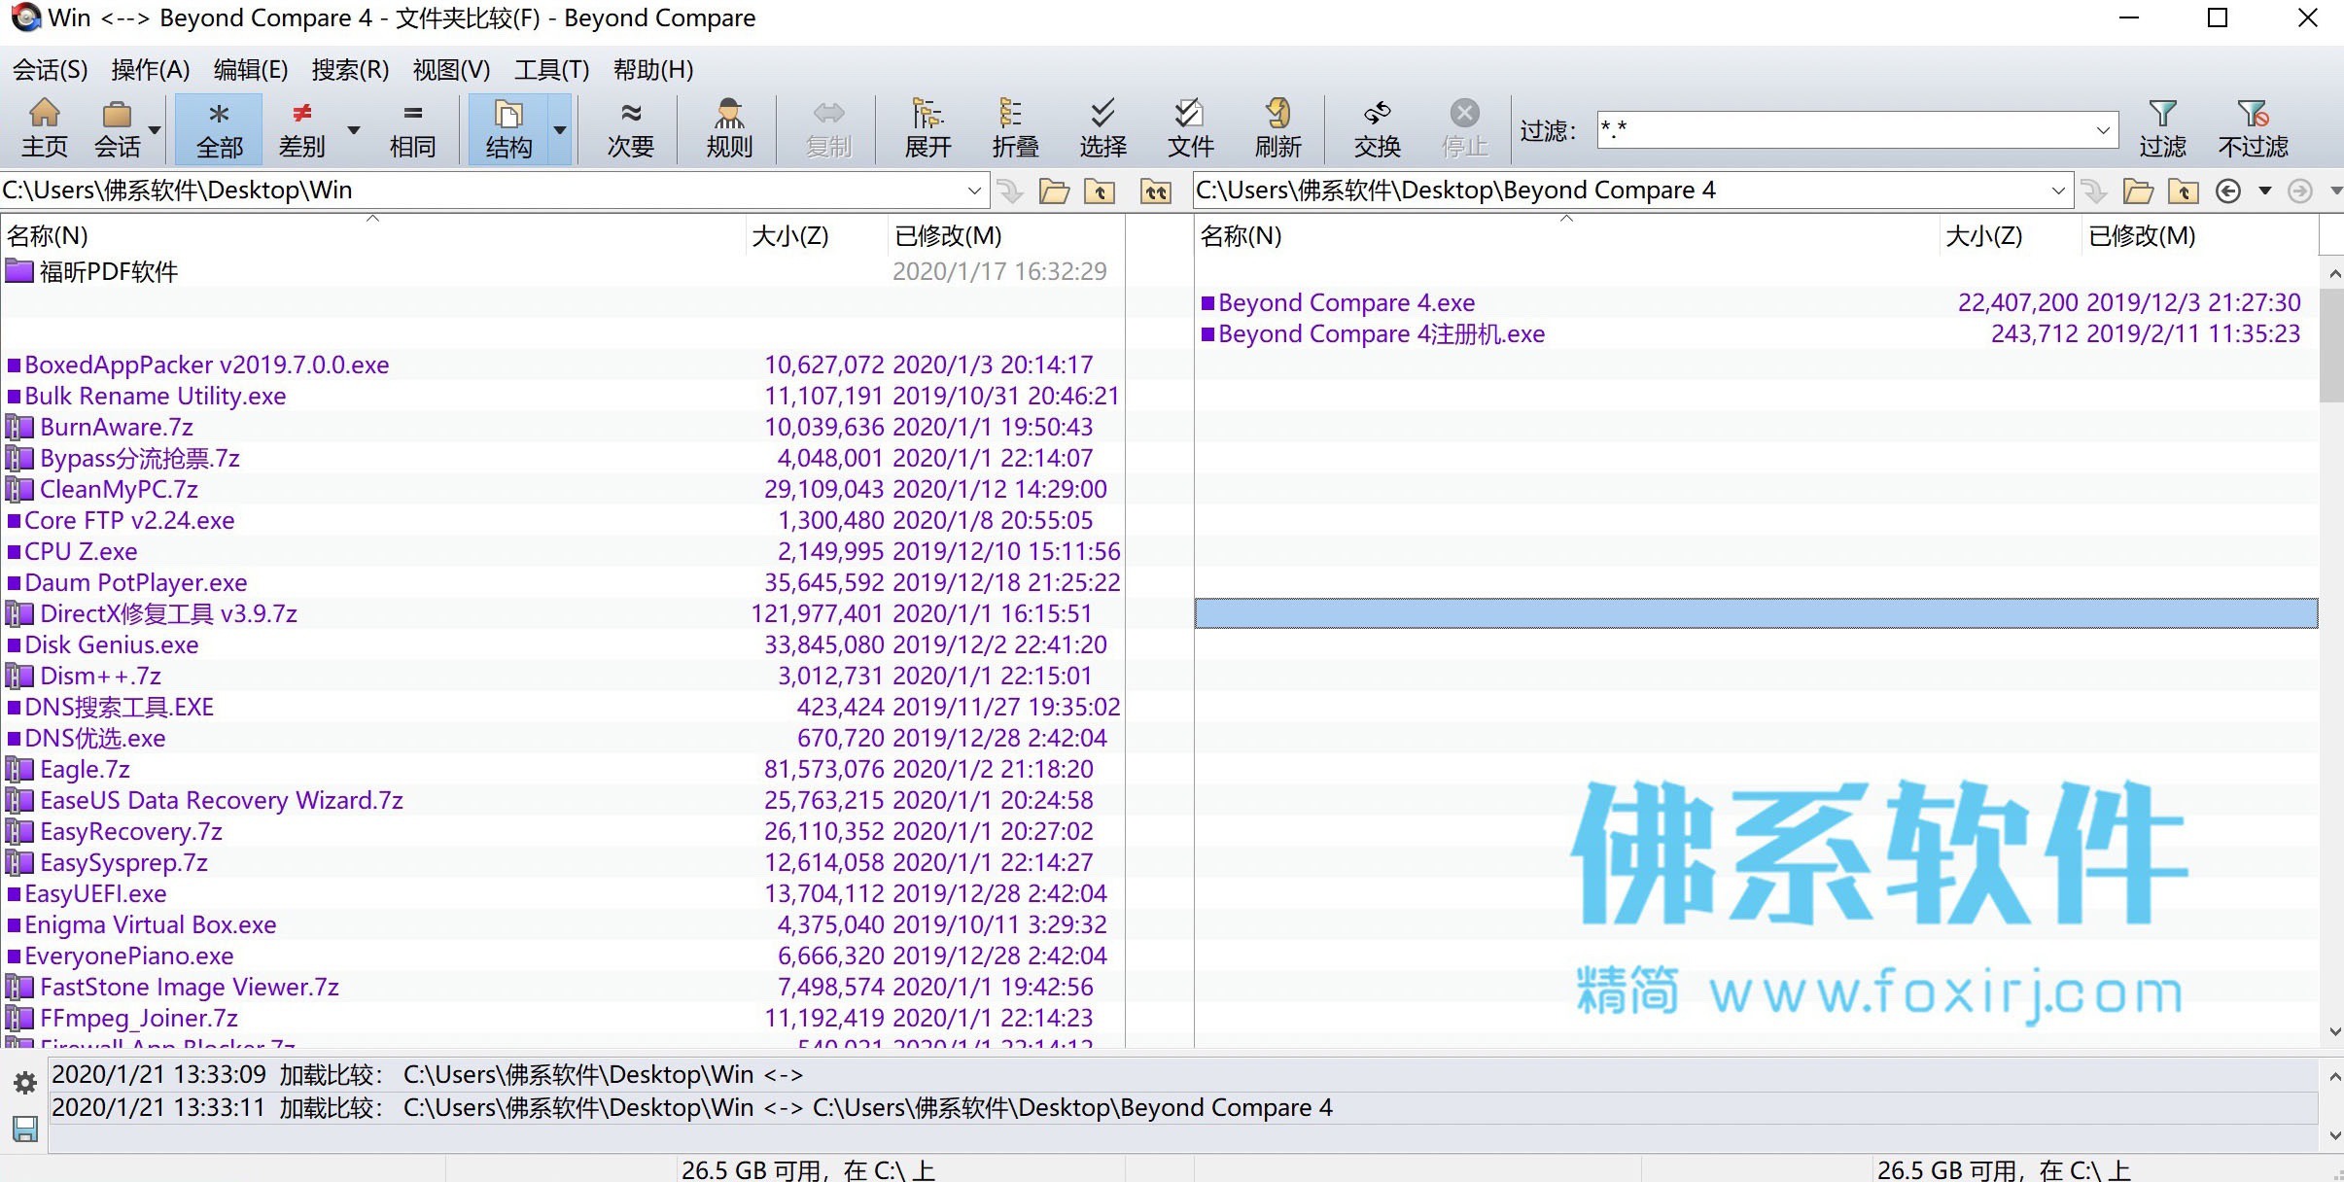The image size is (2344, 1182).
Task: Open the 视图(V) menu
Action: coord(451,70)
